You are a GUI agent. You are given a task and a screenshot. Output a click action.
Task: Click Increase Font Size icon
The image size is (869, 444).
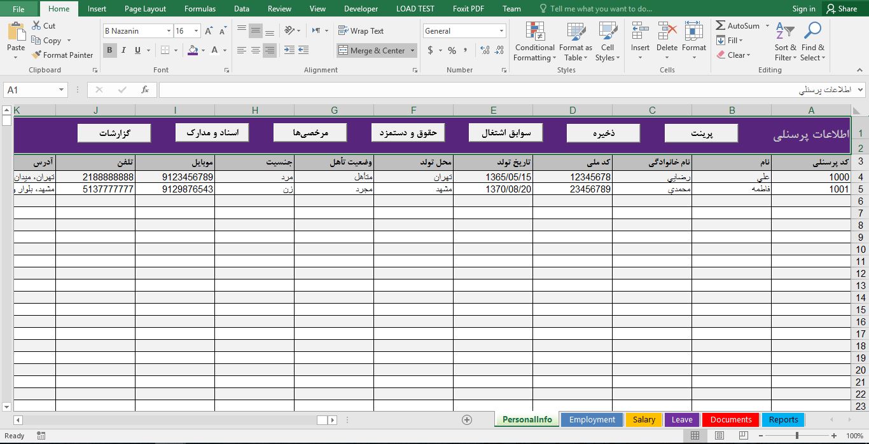point(209,31)
